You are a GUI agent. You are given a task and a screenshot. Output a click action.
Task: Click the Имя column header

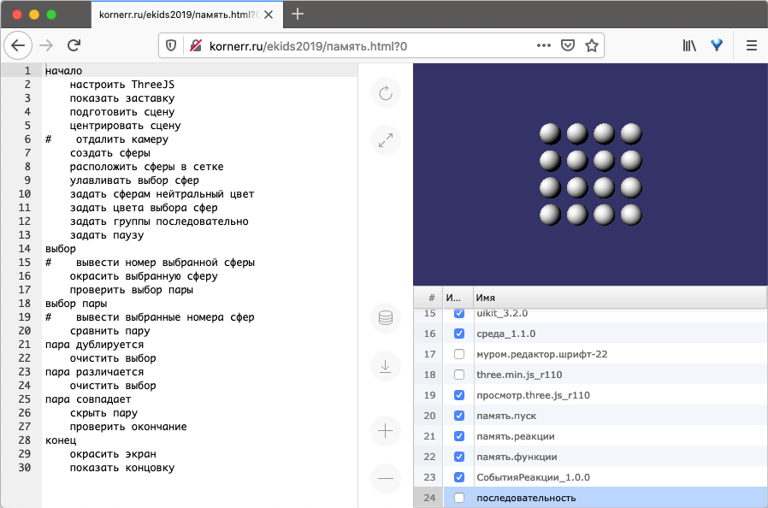[x=616, y=297]
